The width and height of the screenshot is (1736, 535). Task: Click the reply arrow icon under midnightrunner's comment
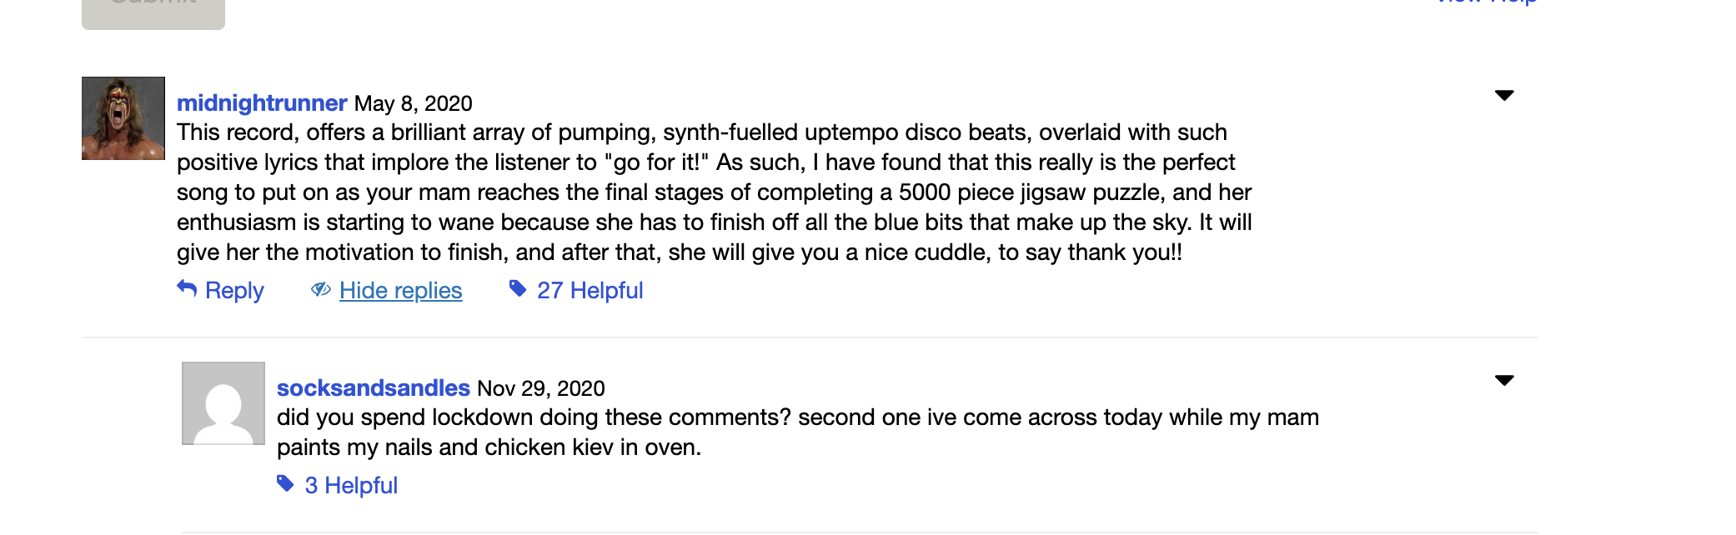[187, 288]
